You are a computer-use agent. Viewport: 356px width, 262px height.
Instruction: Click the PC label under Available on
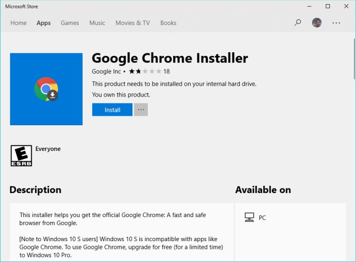pos(262,218)
